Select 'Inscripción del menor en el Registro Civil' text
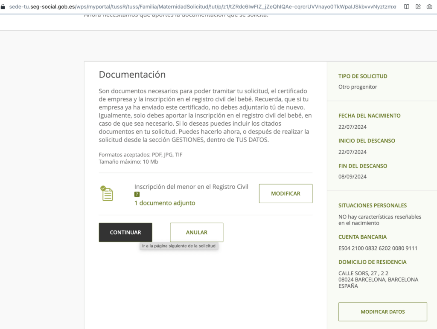 click(191, 187)
